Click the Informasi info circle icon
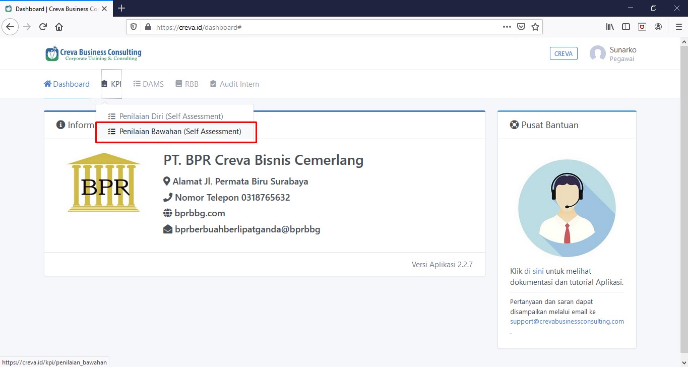688x367 pixels. (60, 125)
